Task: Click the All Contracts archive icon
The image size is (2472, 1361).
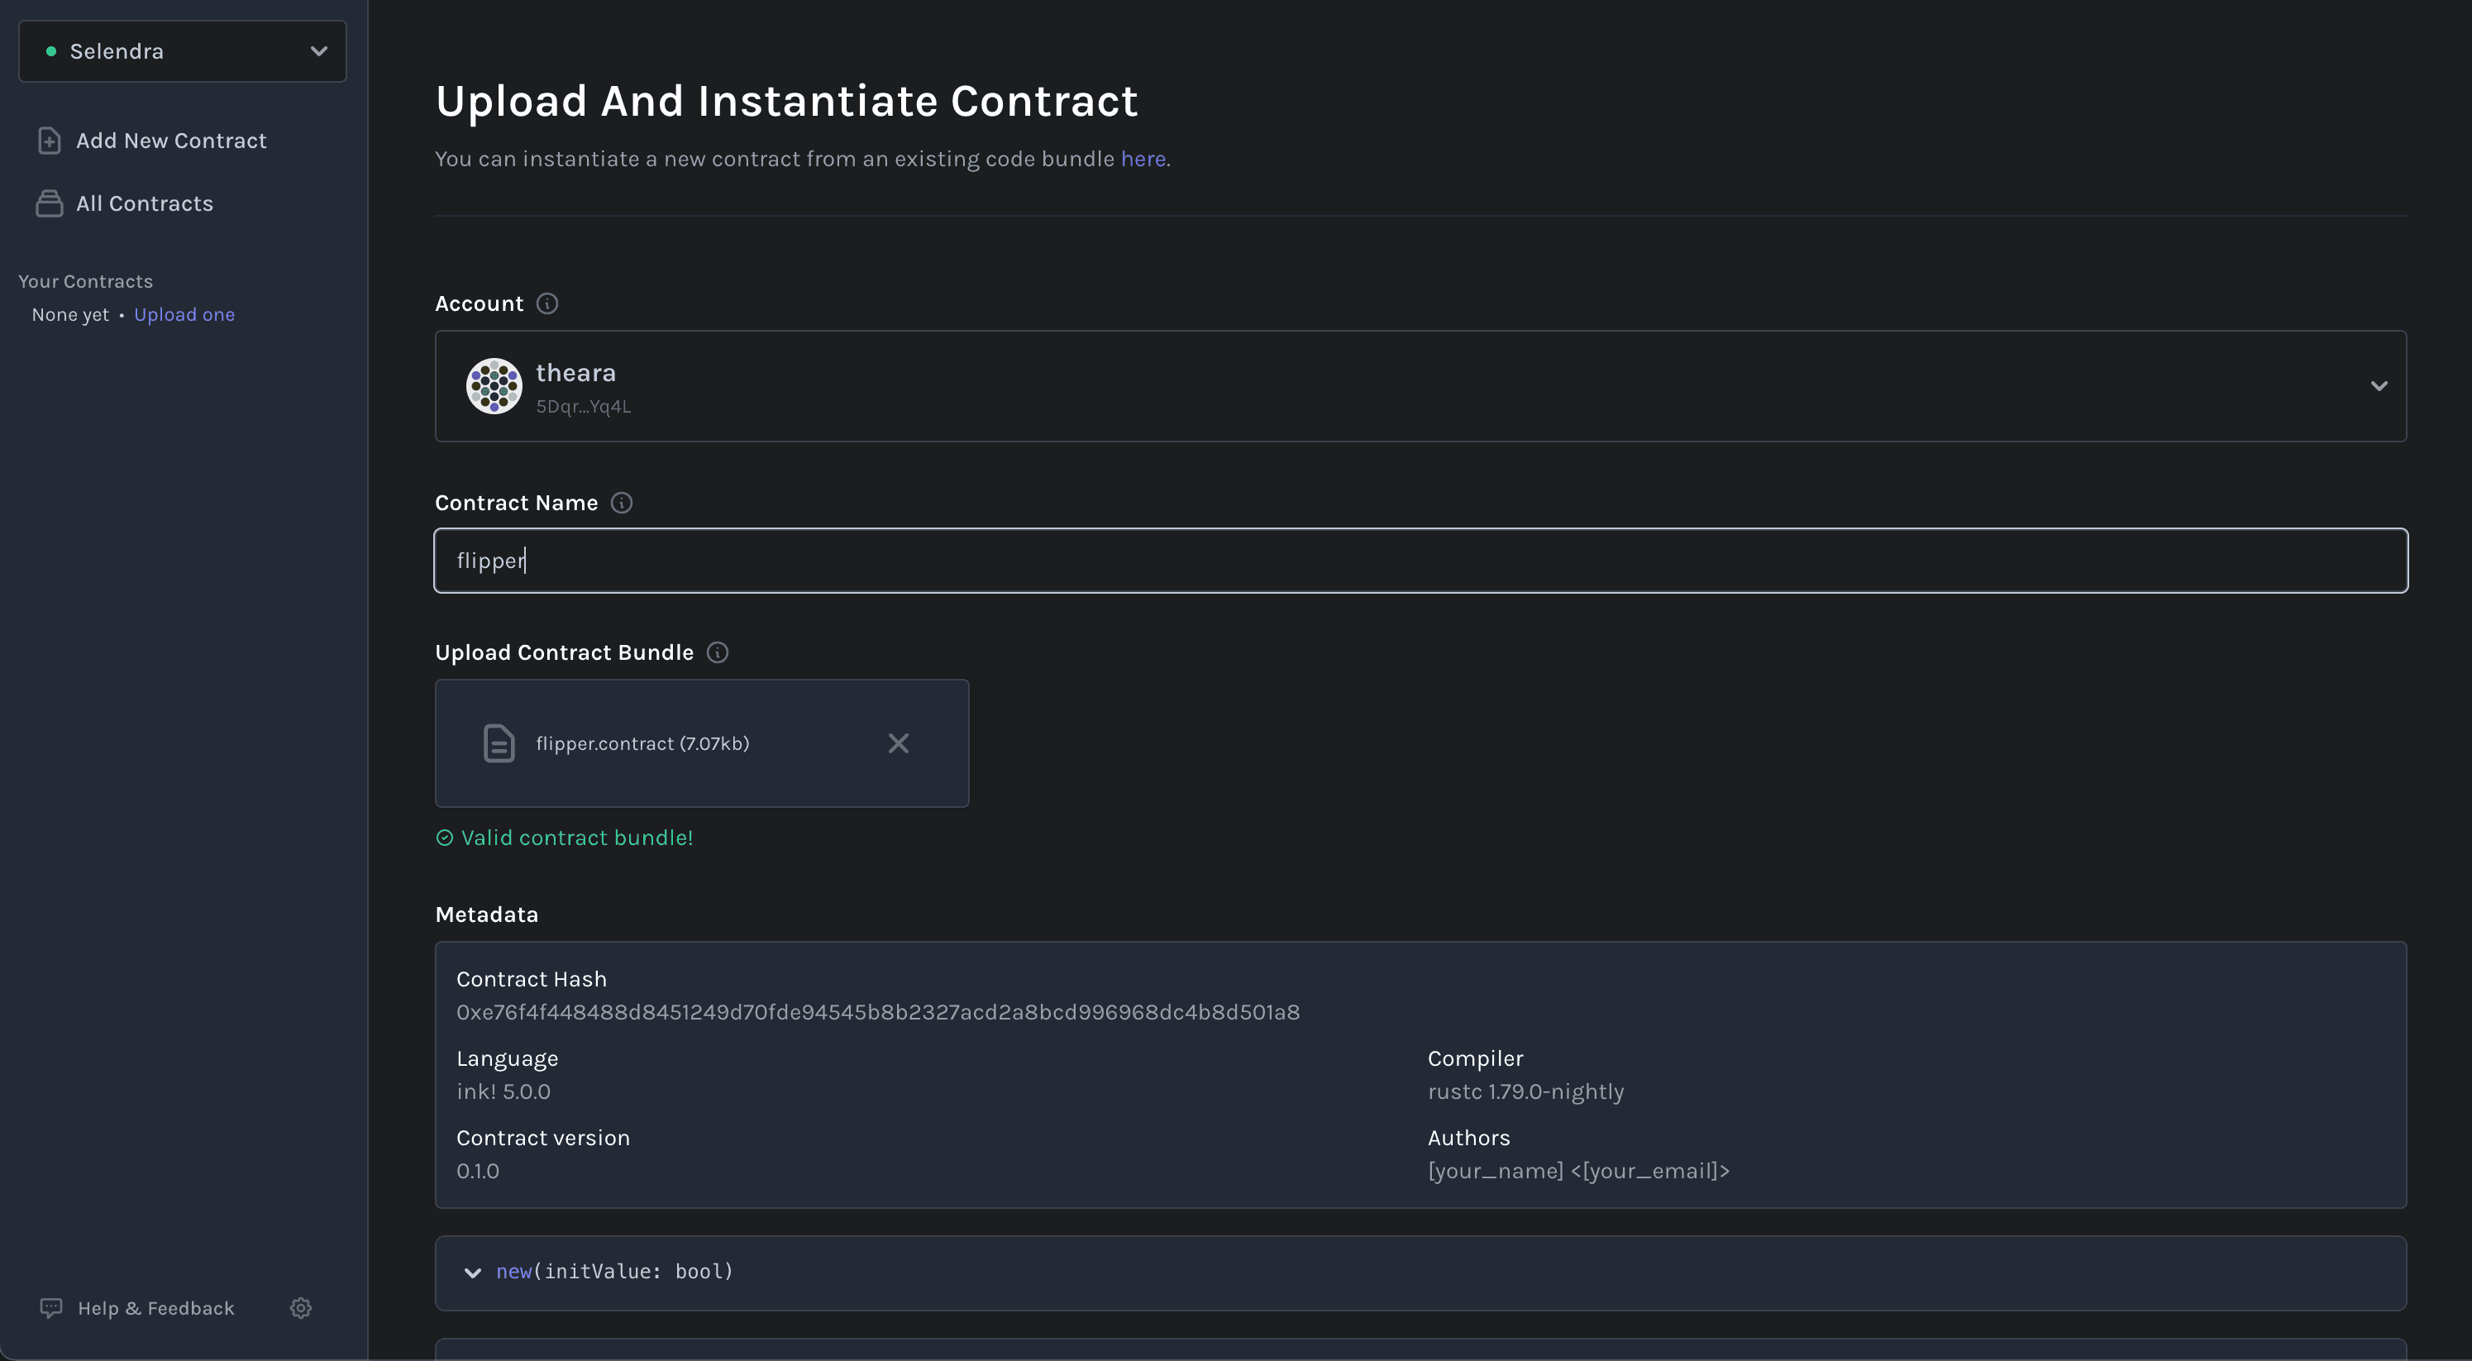Action: coord(50,203)
